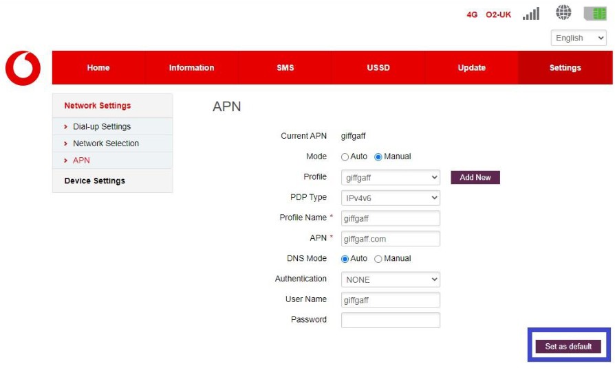615x370 pixels.
Task: Click the globe internet connection icon
Action: coord(564,14)
